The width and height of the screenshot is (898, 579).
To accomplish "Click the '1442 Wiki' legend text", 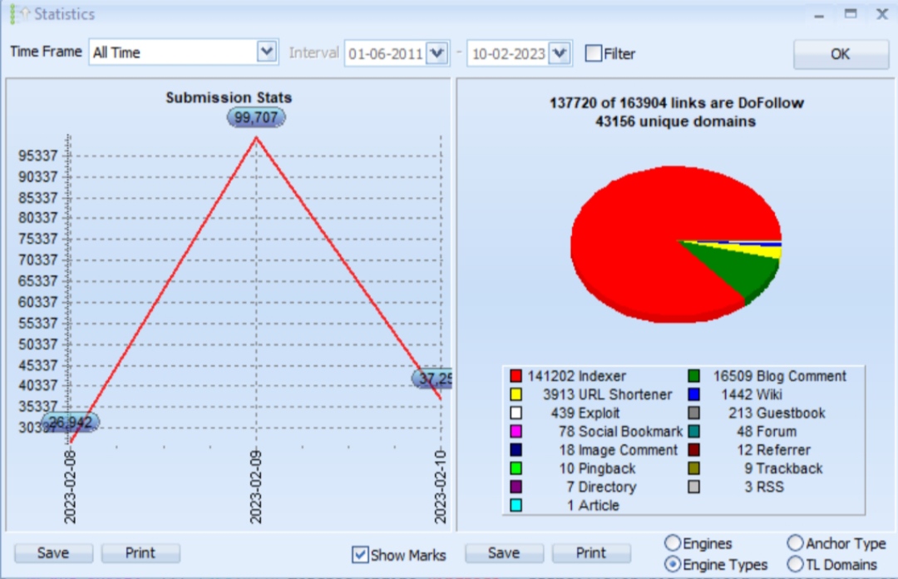I will click(x=752, y=394).
